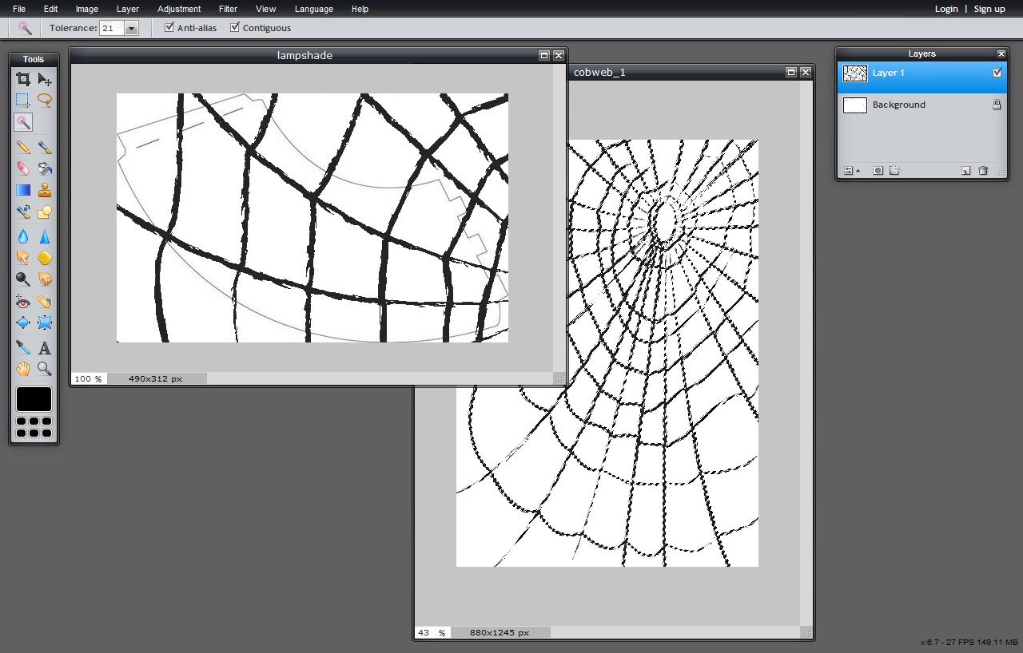Image resolution: width=1023 pixels, height=653 pixels.
Task: Maximize the lampshade window
Action: (544, 55)
